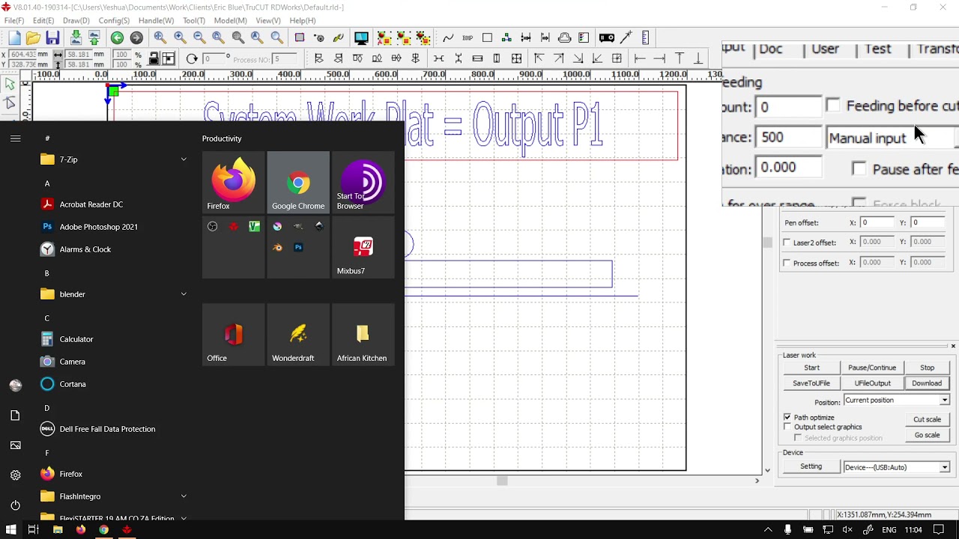
Task: Redo using the grey right arrow
Action: coord(136,38)
